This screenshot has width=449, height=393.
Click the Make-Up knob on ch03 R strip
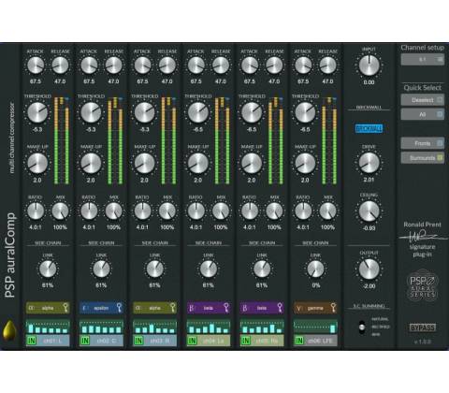[x=144, y=163]
